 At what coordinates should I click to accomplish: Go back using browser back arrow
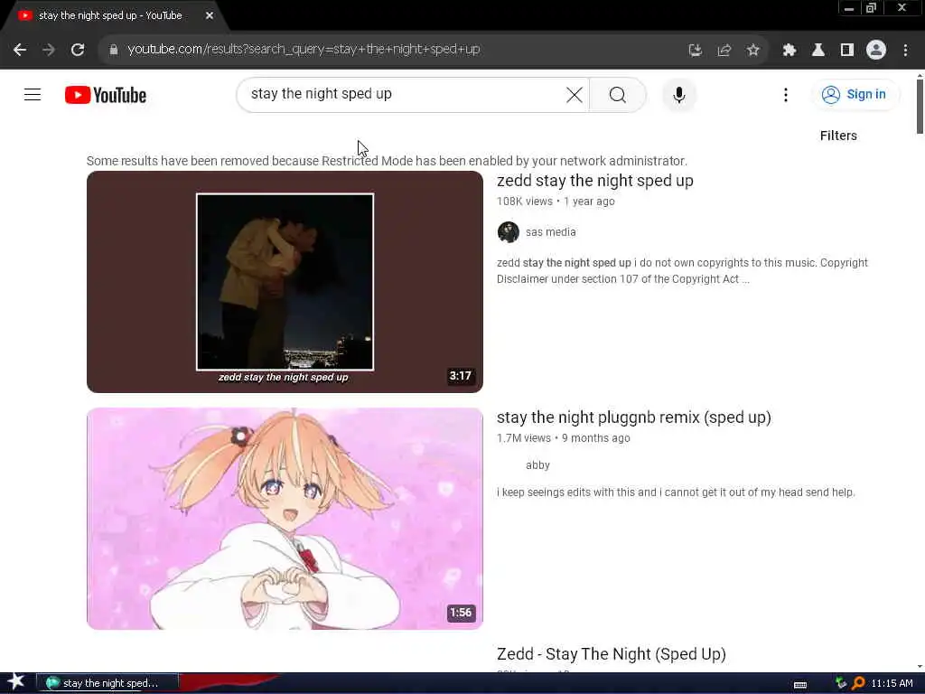point(20,50)
